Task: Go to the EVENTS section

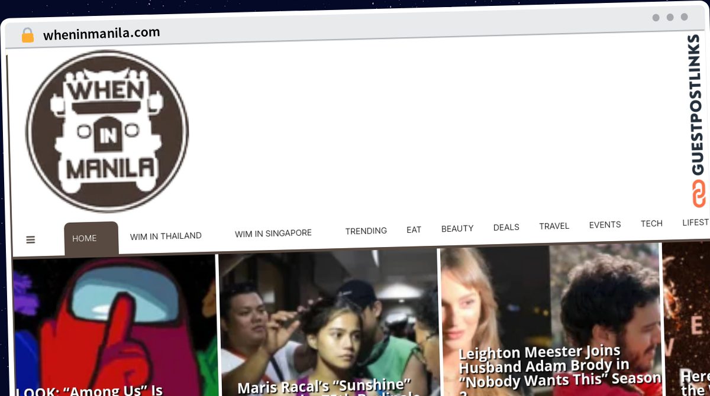Action: pos(605,225)
